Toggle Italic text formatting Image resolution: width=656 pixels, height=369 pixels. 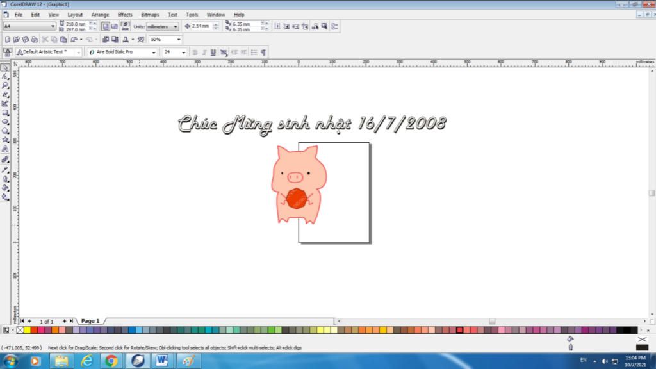[x=204, y=53]
